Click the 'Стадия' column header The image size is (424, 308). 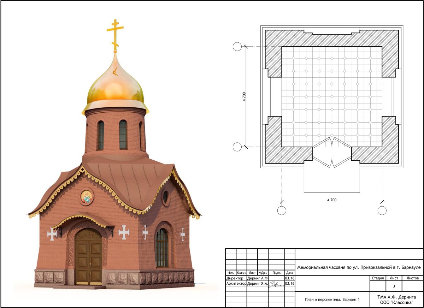(x=378, y=278)
